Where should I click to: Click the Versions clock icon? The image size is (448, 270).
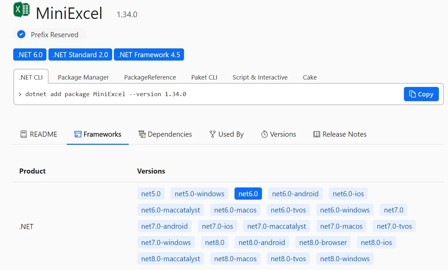265,134
